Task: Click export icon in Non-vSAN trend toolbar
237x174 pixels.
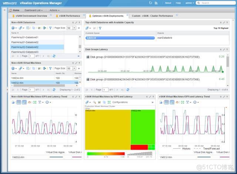Action: 13,102
